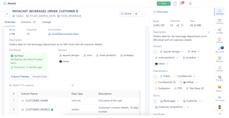Open the snowflake/sample-data connection link
Image resolution: width=229 pixels, height=118 pixels.
click(x=65, y=34)
